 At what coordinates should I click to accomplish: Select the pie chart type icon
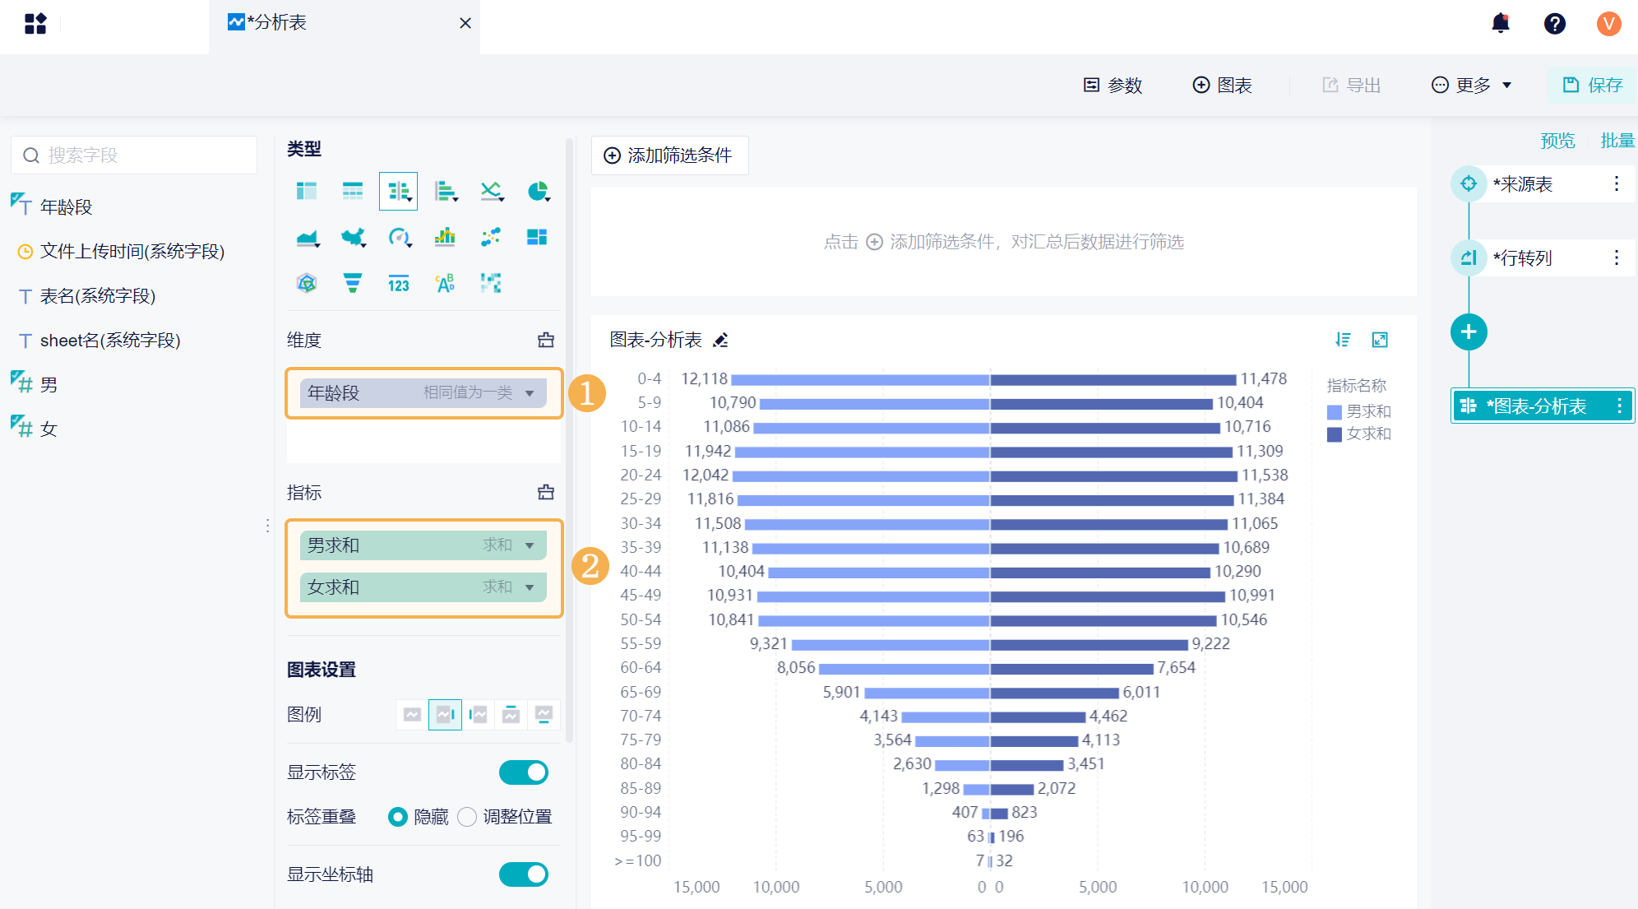[538, 192]
